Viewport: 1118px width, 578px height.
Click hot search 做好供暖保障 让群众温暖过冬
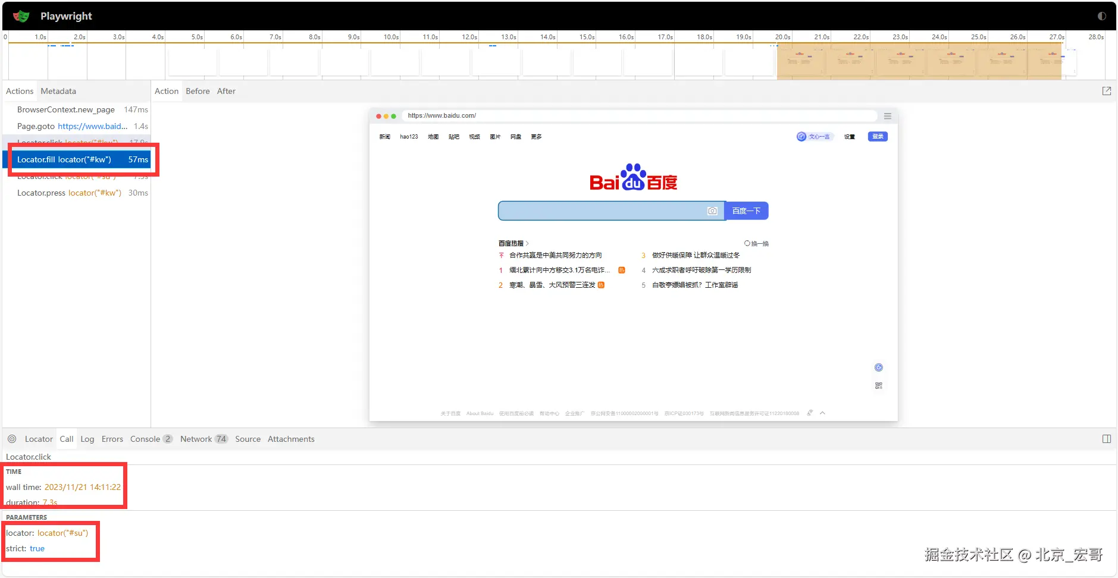click(696, 255)
